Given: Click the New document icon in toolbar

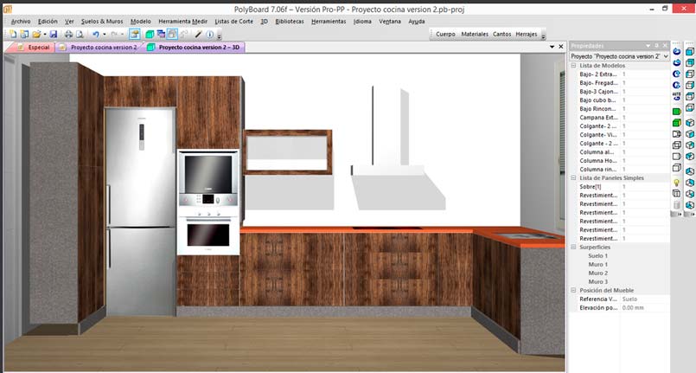Looking at the screenshot, I should click(x=12, y=34).
